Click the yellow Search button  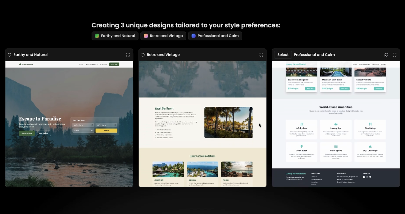pos(106,131)
